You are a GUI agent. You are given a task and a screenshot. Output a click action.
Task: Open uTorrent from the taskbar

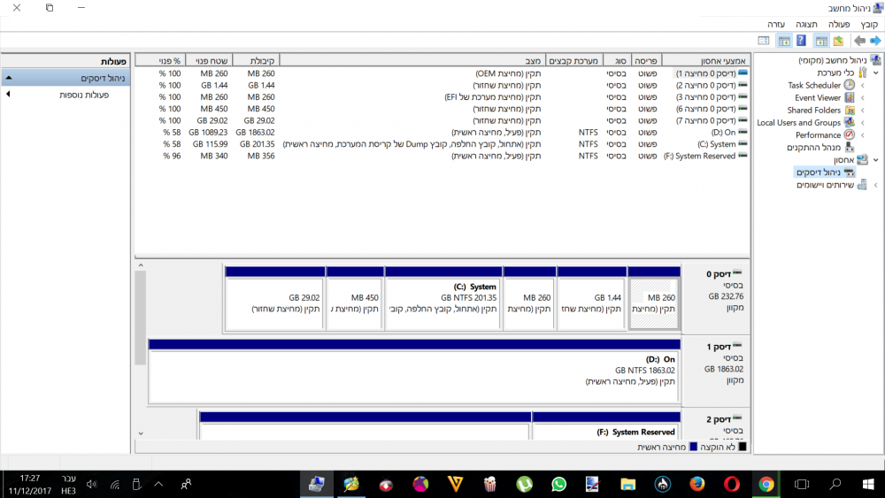click(x=524, y=485)
